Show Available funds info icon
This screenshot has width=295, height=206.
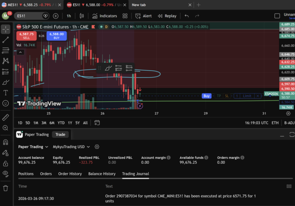pos(206,158)
